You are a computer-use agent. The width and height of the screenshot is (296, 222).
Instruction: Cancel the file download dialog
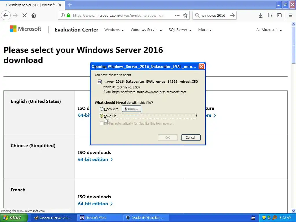[x=191, y=138]
